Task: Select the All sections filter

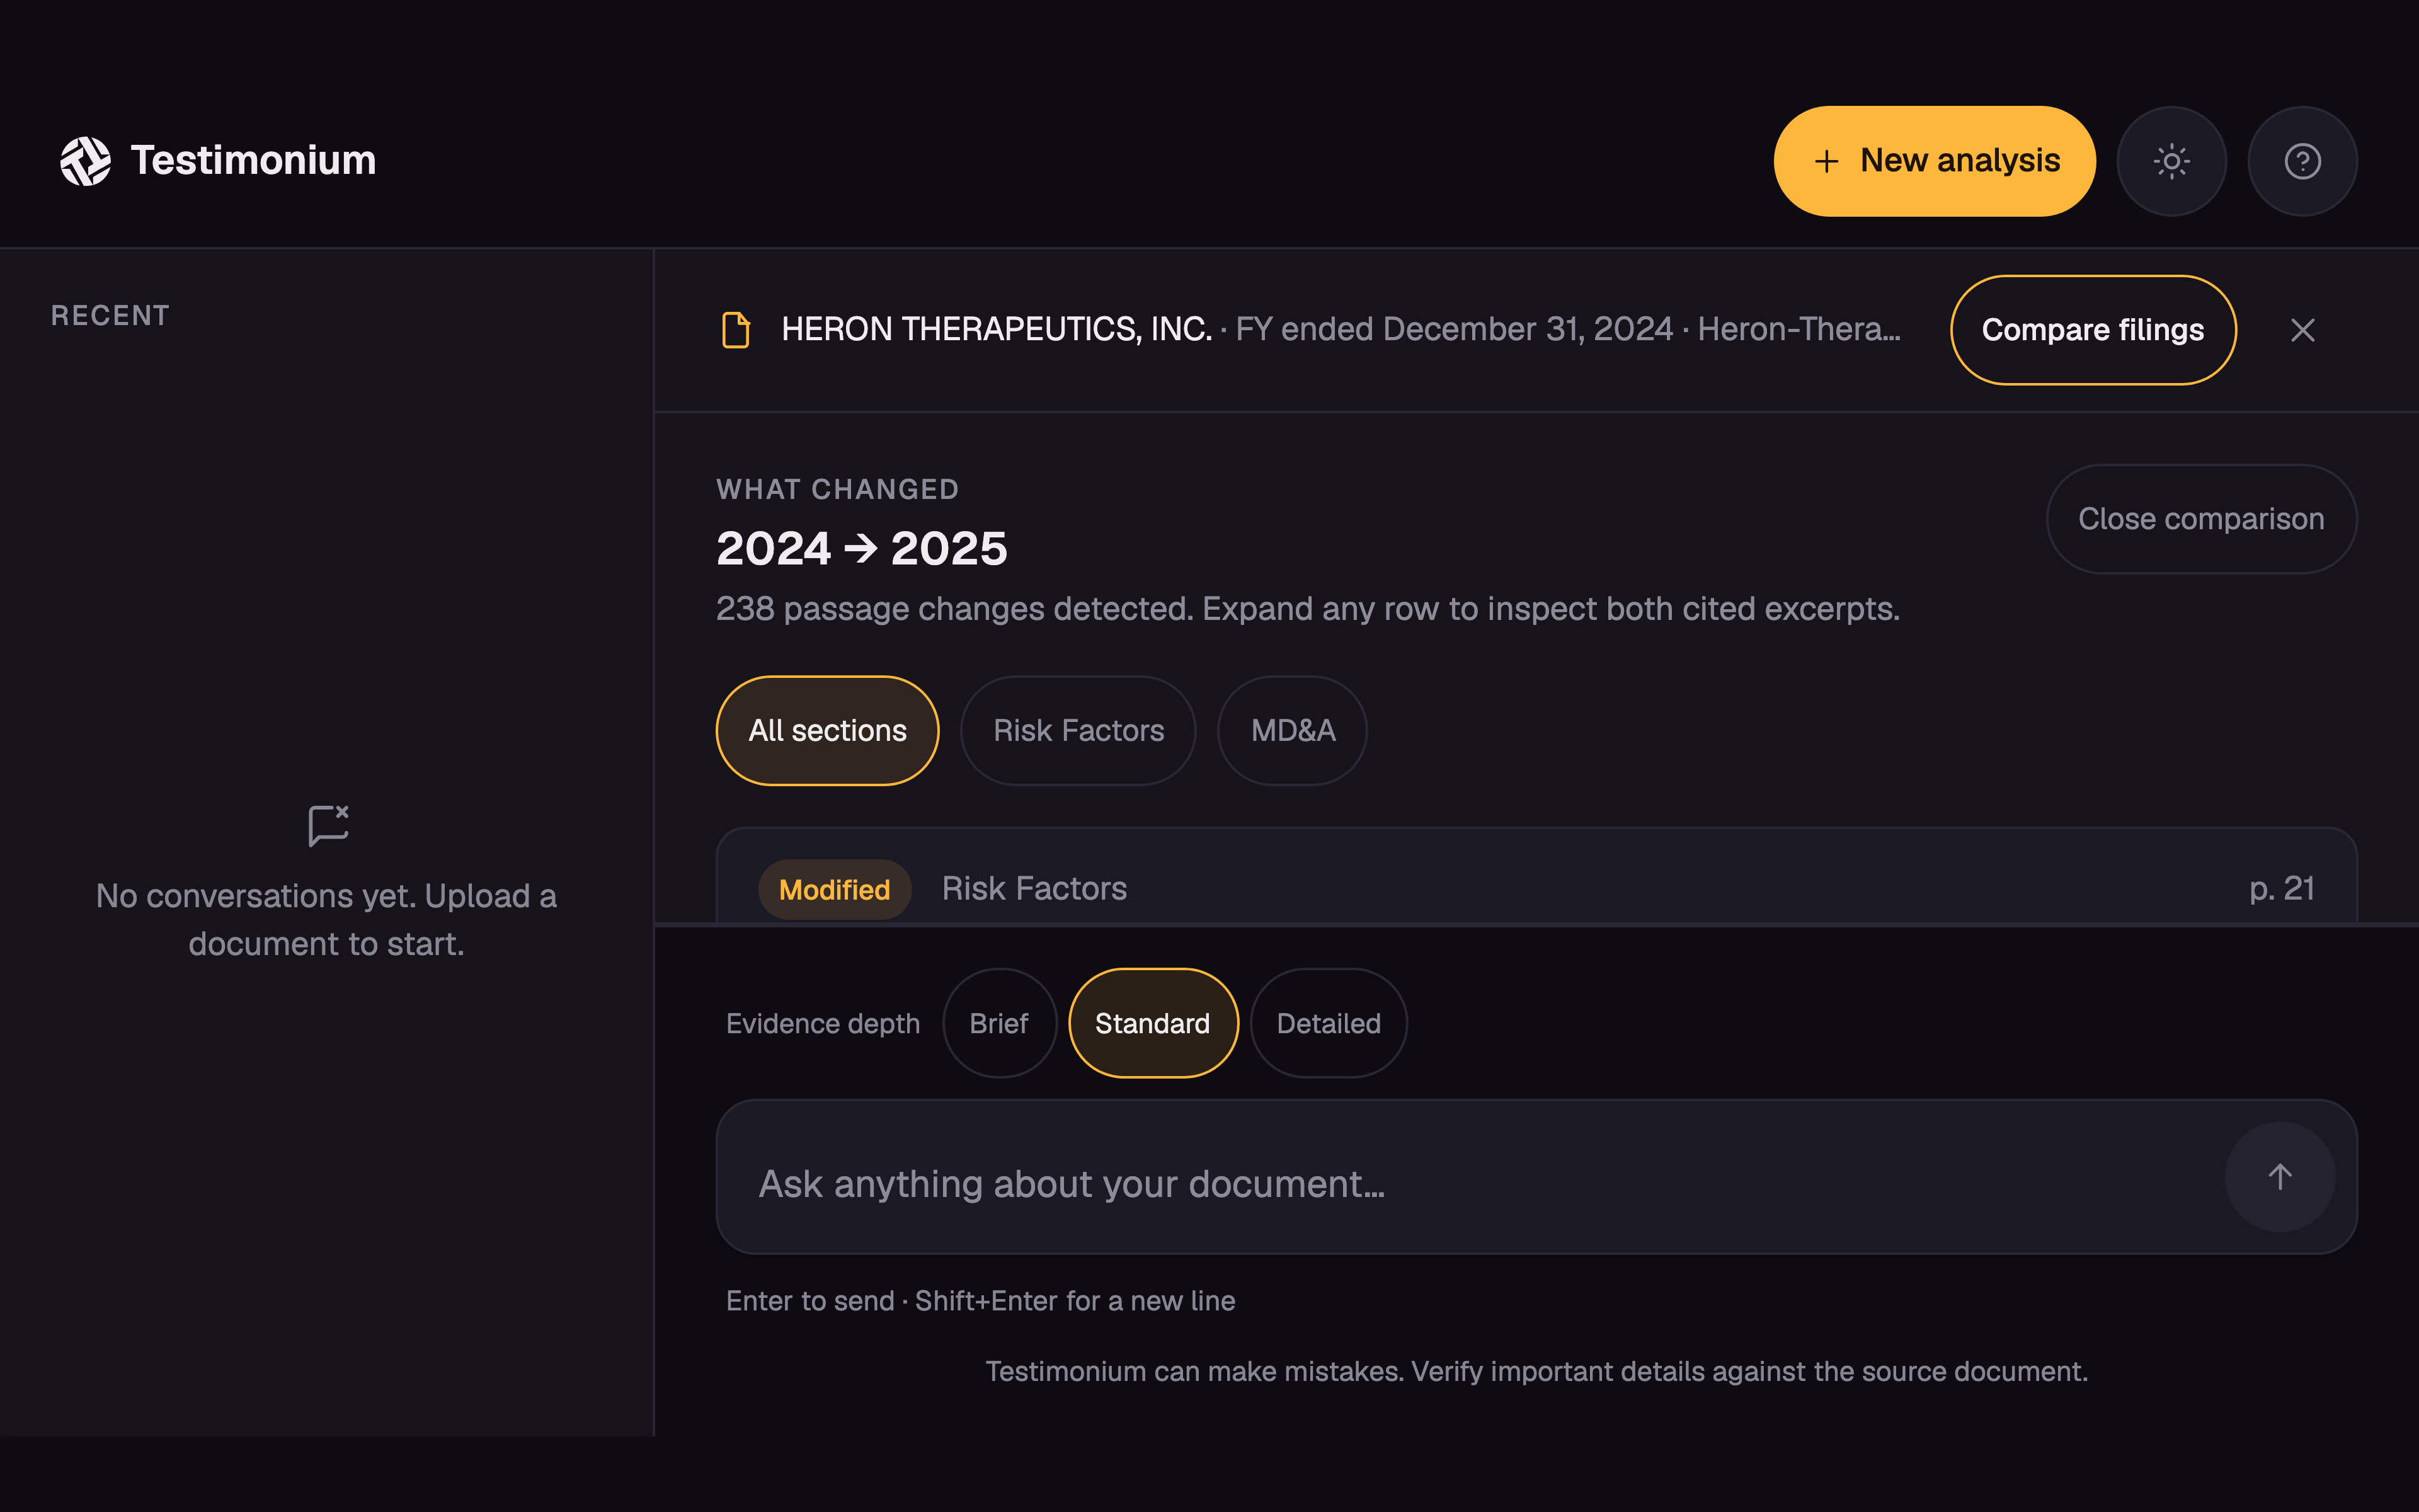Action: tap(826, 731)
